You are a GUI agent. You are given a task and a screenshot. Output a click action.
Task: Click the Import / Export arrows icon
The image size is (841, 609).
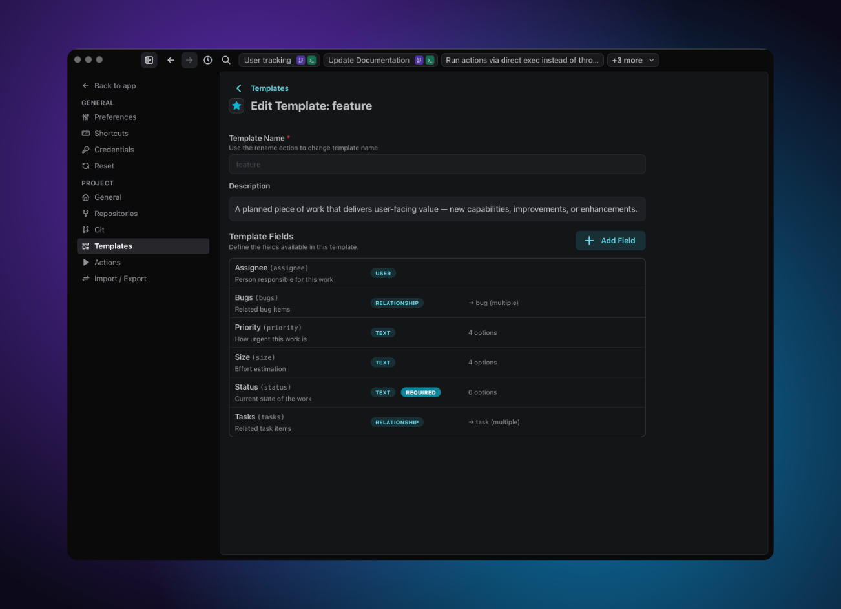[x=86, y=279]
